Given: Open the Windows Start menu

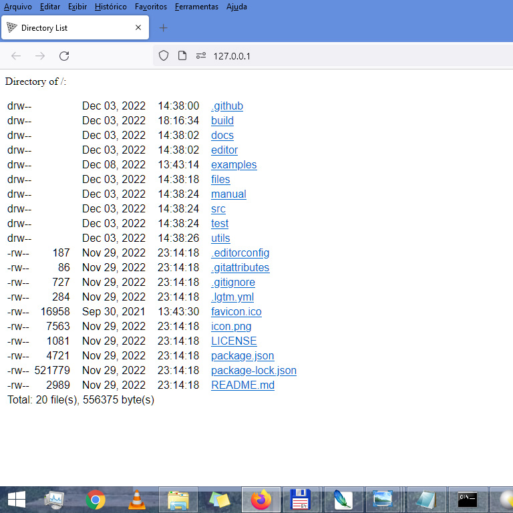Looking at the screenshot, I should tap(16, 500).
